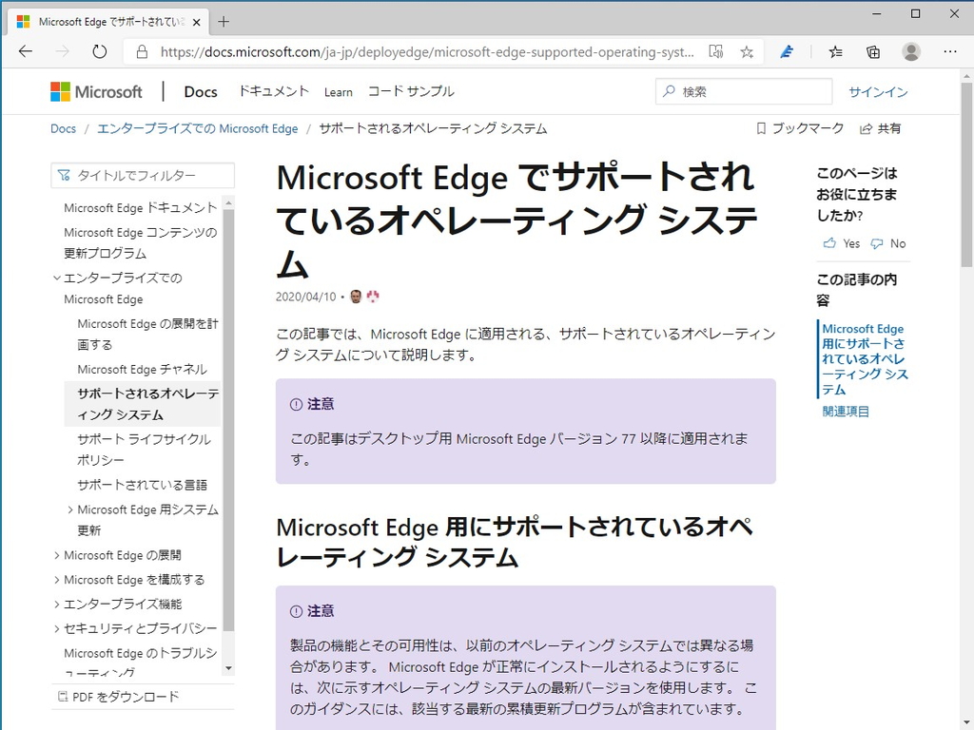
Task: Click the Docs breadcrumb link
Action: tap(64, 128)
